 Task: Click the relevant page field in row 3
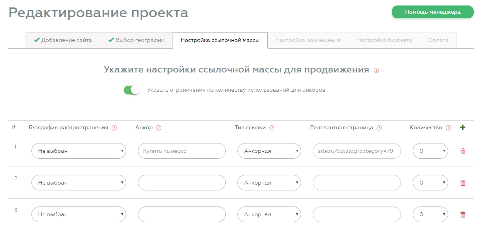(357, 214)
